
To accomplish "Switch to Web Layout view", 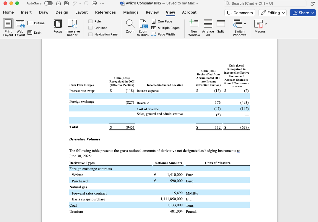I will click(x=20, y=28).
